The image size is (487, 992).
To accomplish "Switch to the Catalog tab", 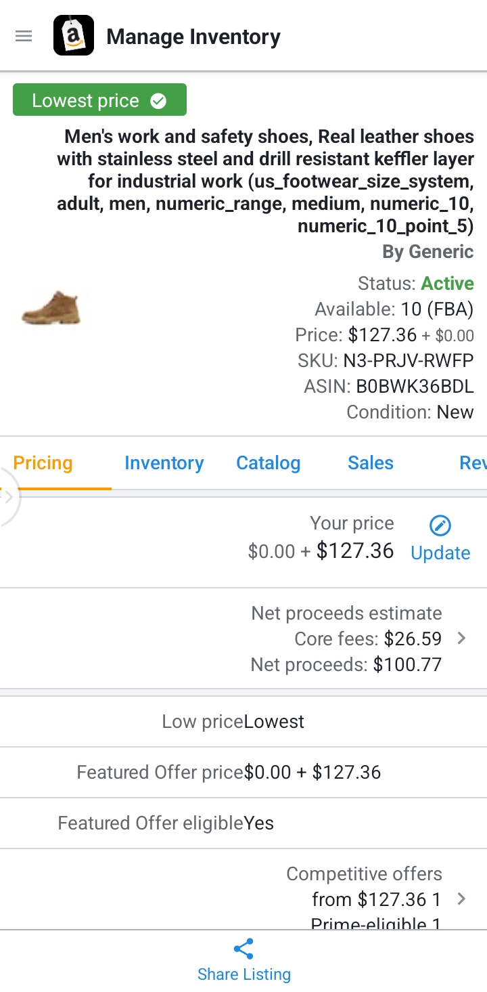I will [x=268, y=463].
